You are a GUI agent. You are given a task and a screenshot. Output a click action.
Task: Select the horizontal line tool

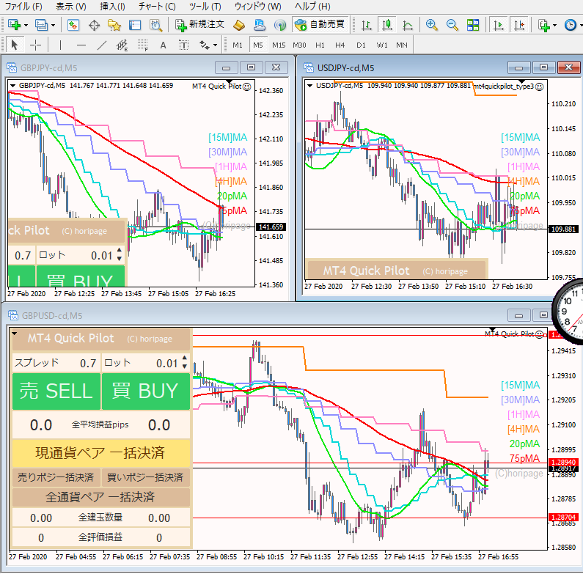[81, 45]
